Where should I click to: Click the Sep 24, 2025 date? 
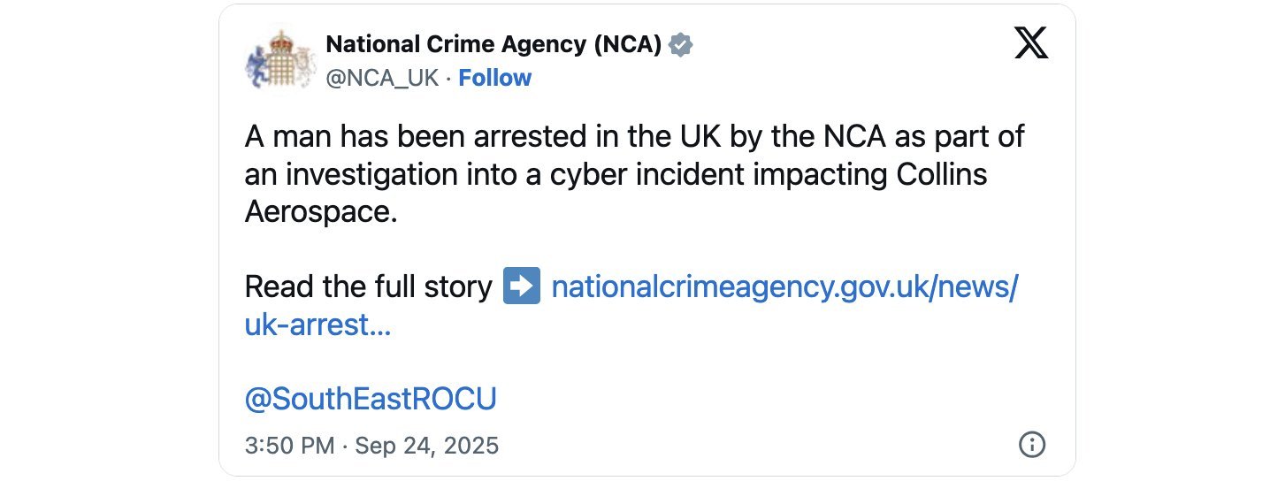click(426, 445)
